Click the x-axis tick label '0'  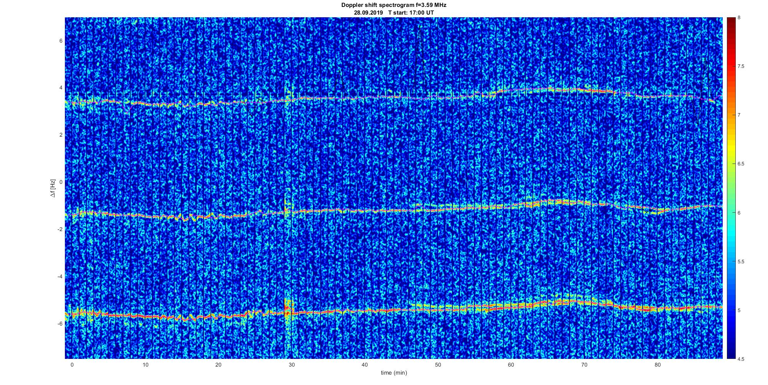72,365
